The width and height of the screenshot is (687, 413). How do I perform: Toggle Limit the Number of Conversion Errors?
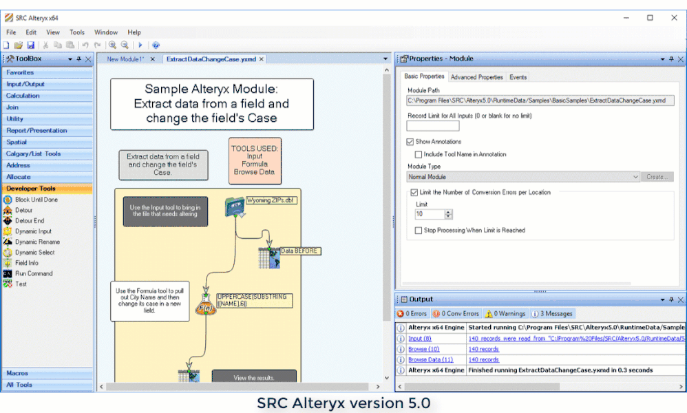414,192
